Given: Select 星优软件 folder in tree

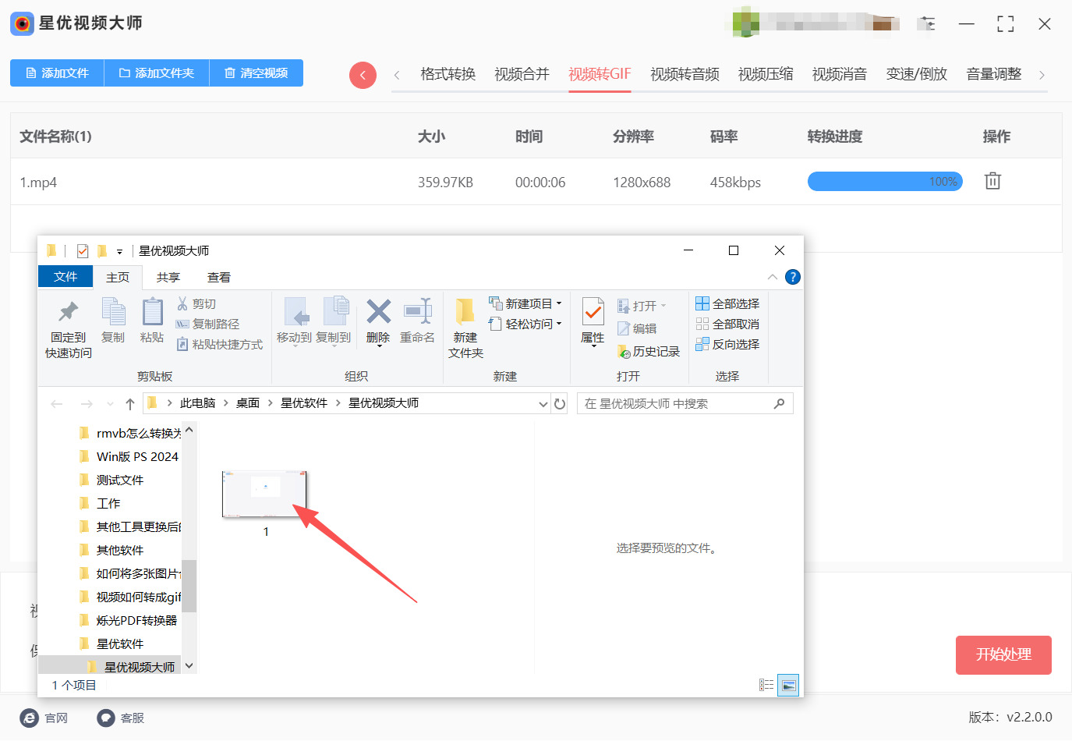Looking at the screenshot, I should coord(120,643).
